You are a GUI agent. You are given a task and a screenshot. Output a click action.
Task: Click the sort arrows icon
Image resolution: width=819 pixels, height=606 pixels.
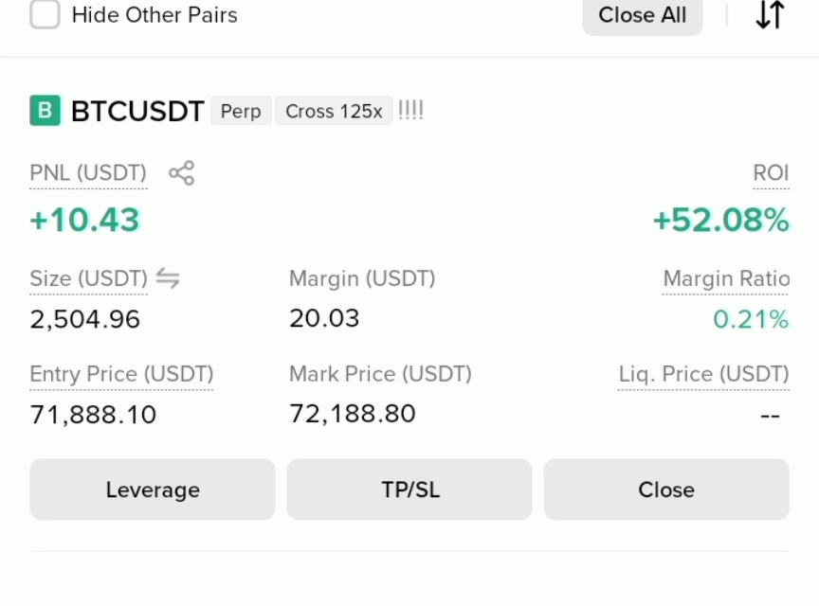pyautogui.click(x=770, y=14)
